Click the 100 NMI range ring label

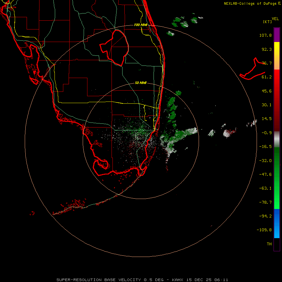(141, 25)
